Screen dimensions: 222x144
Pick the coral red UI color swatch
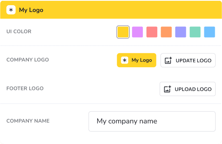point(152,32)
